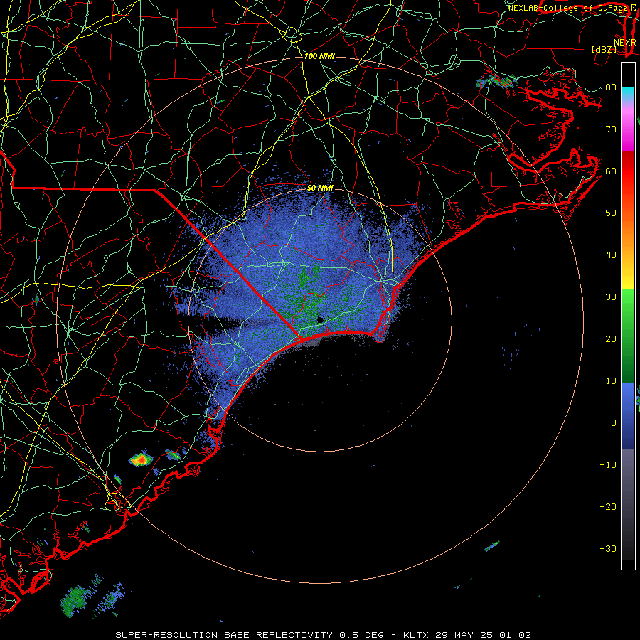This screenshot has height=640, width=640.
Task: Click the '100 NMI' range ring label
Action: point(319,56)
